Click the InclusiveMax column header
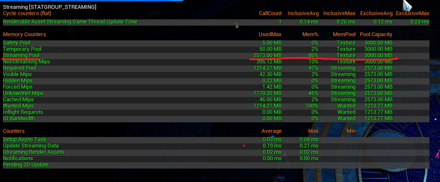The height and width of the screenshot is (182, 440). point(339,13)
